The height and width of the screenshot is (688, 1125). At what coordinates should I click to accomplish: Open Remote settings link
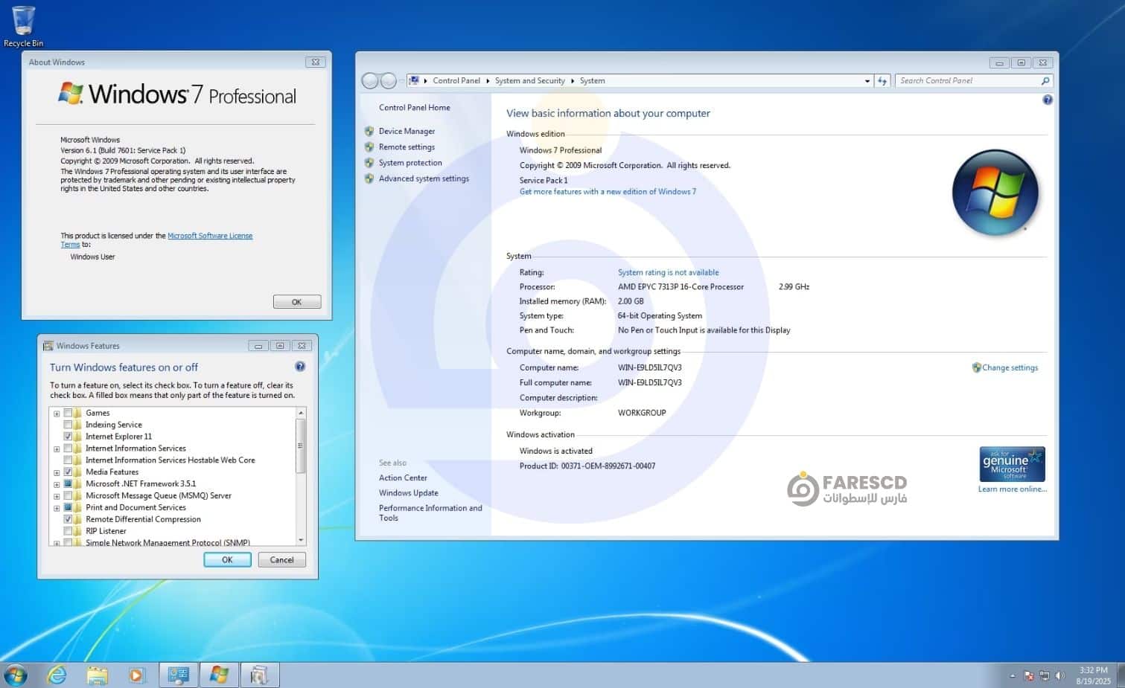pos(407,147)
